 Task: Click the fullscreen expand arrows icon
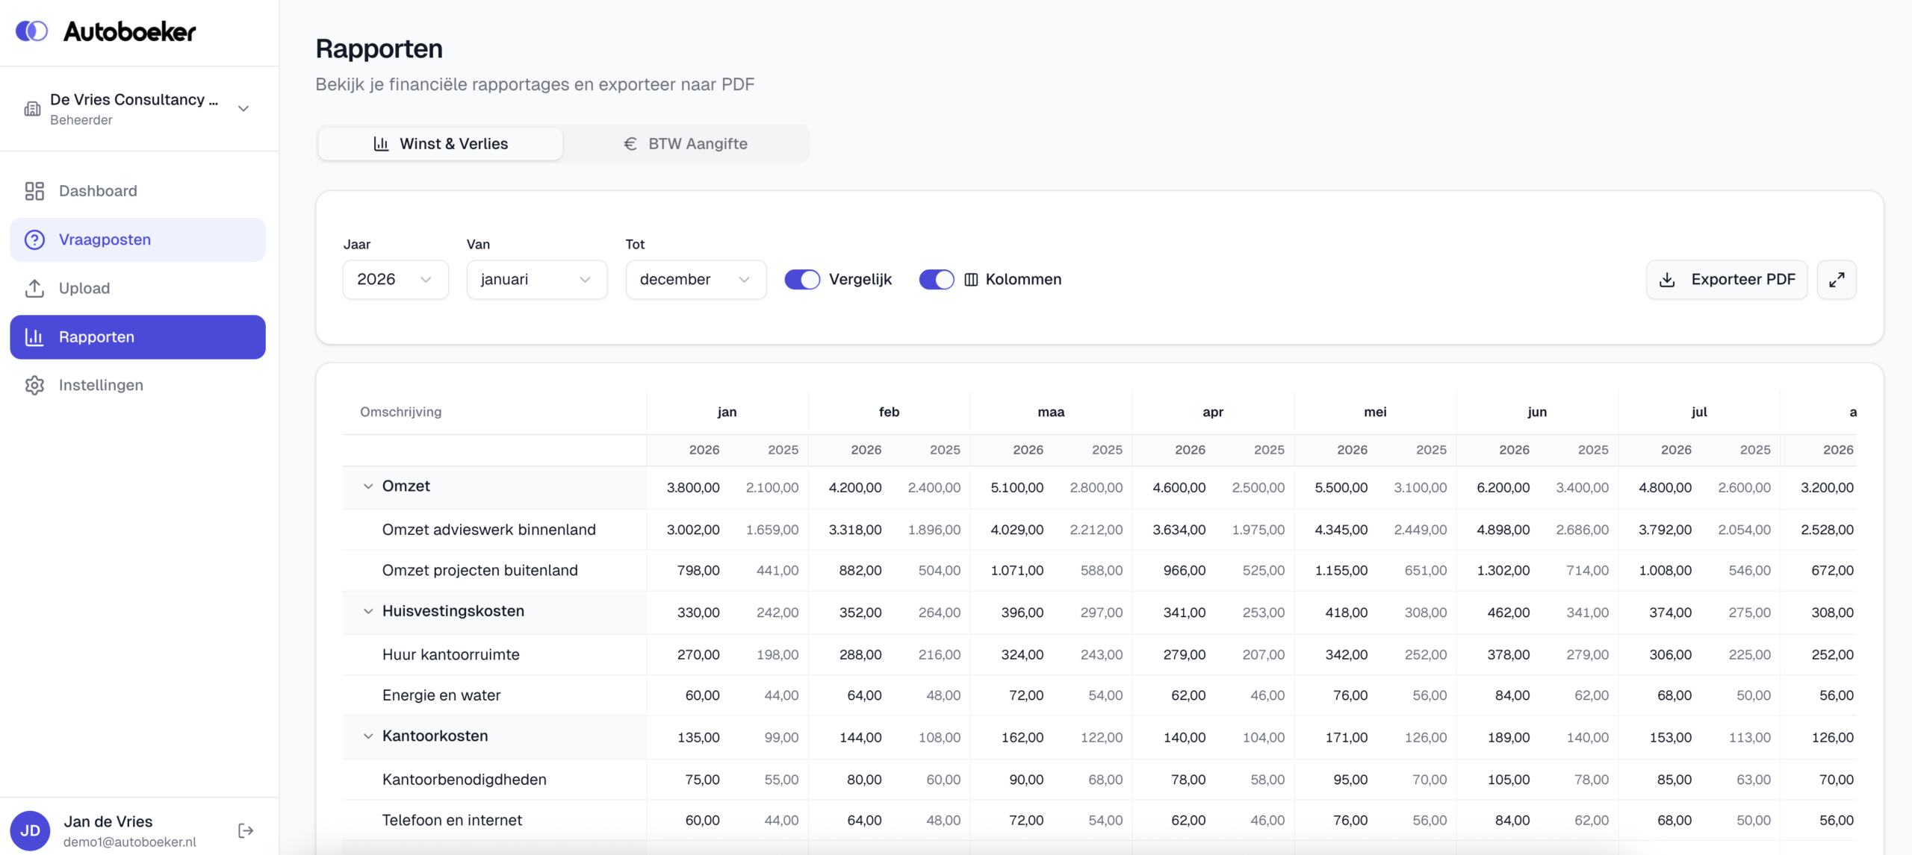[1837, 280]
